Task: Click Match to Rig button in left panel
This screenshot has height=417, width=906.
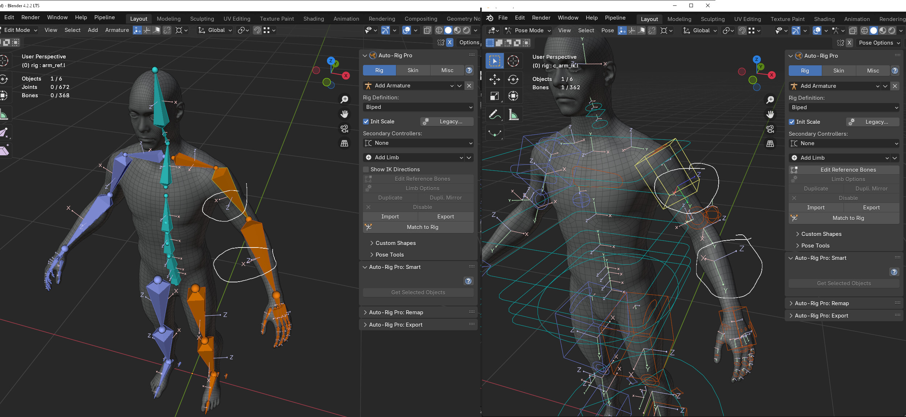Action: click(x=418, y=227)
